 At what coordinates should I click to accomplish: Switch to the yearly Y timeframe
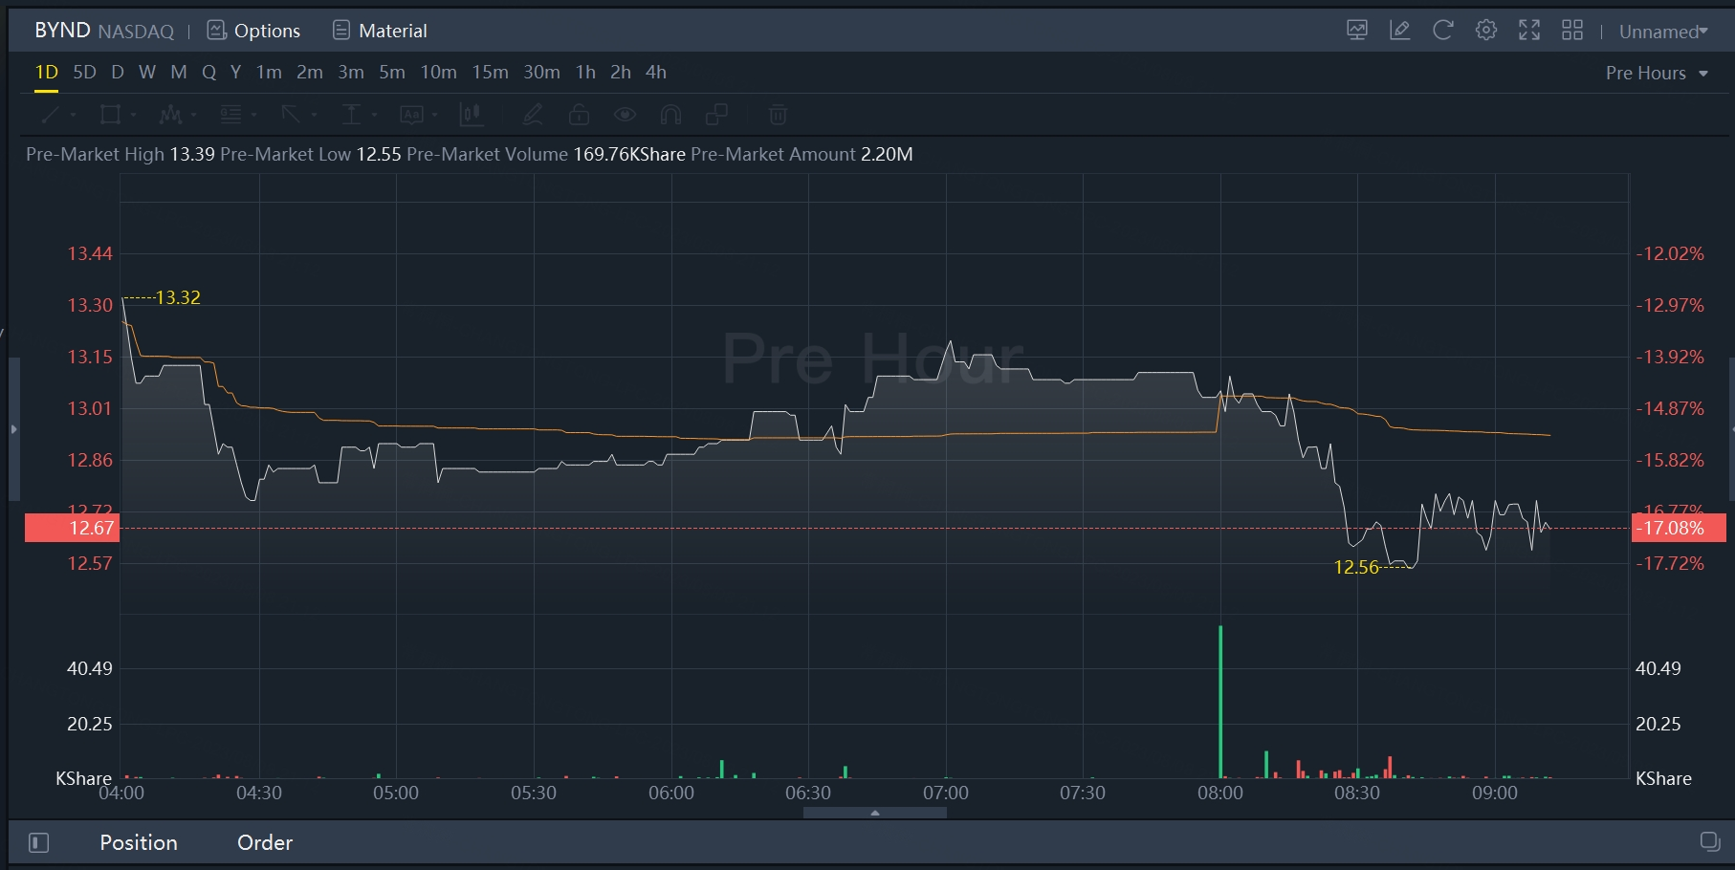click(x=235, y=72)
